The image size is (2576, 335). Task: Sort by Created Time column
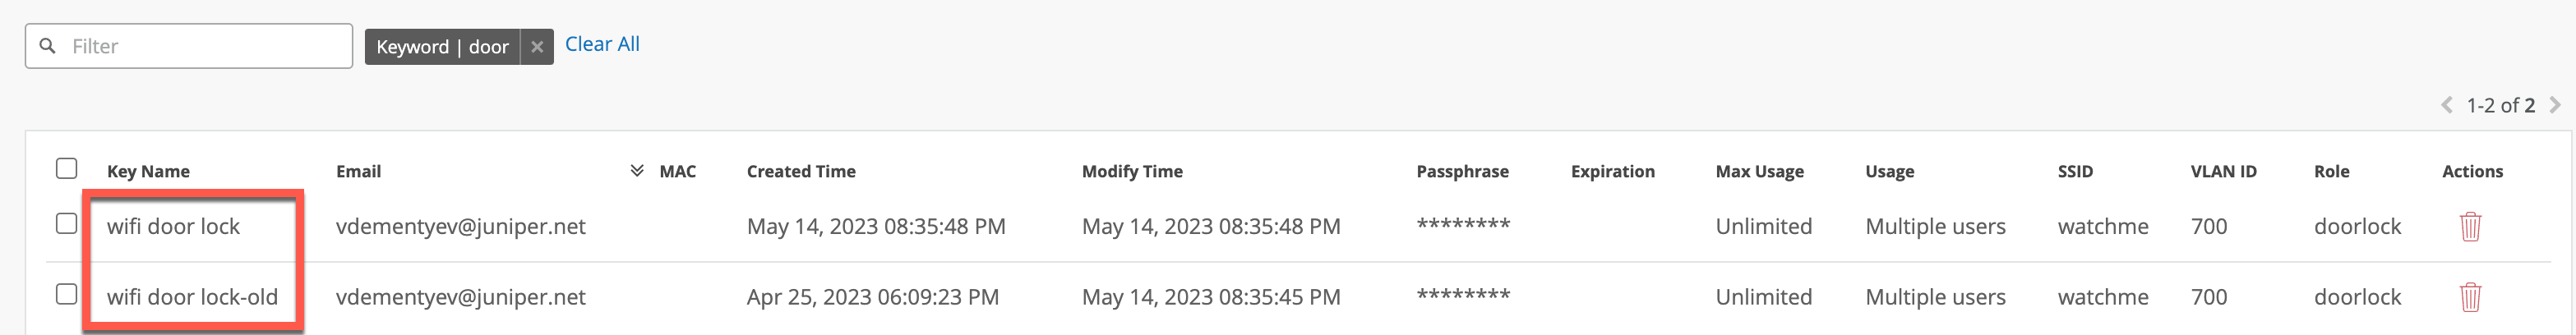(x=800, y=172)
